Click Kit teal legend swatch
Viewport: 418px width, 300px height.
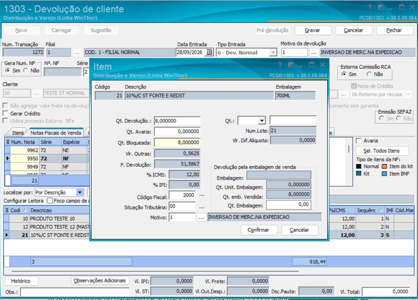[359, 174]
